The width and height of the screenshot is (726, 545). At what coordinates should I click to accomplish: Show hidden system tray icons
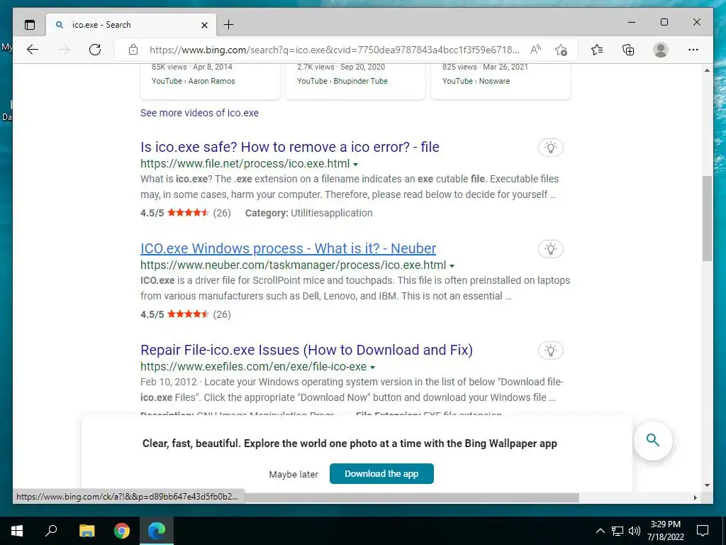(x=600, y=531)
